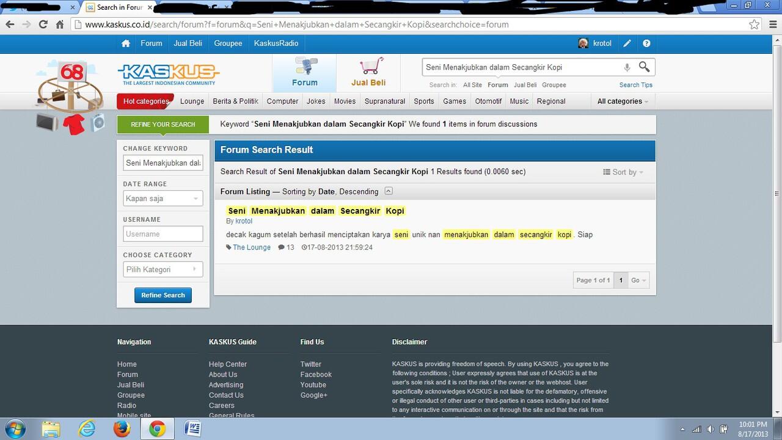The width and height of the screenshot is (782, 440).
Task: Click the volume speaker tray icon
Action: 711,429
